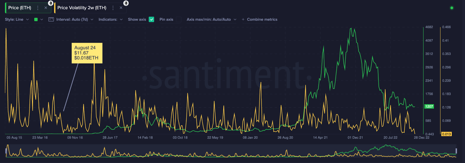Screen dimensions: 465x163
Task: Remove the Price (ETH) metric
Action: tap(46, 8)
